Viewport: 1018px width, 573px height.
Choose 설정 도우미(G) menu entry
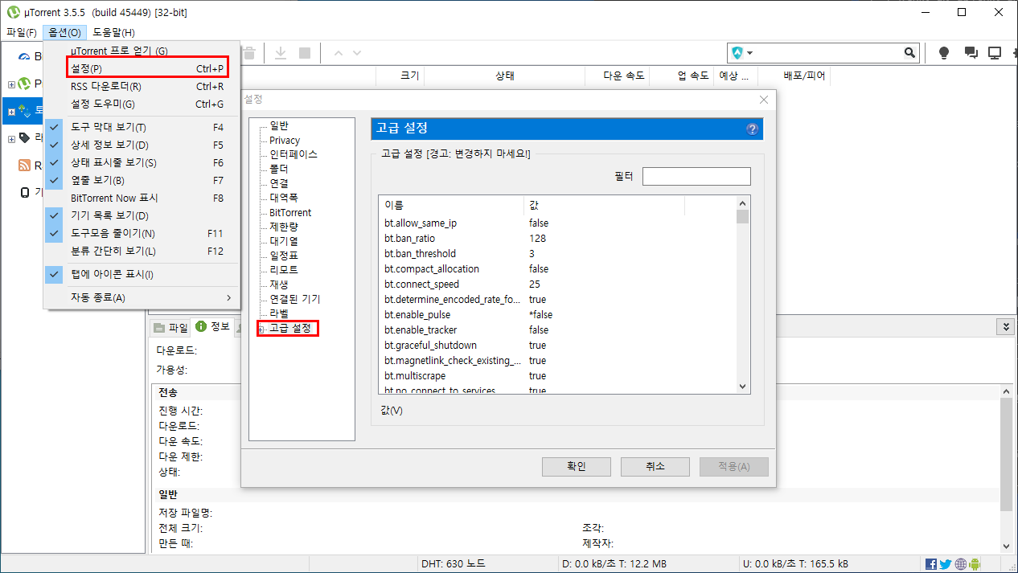click(142, 104)
